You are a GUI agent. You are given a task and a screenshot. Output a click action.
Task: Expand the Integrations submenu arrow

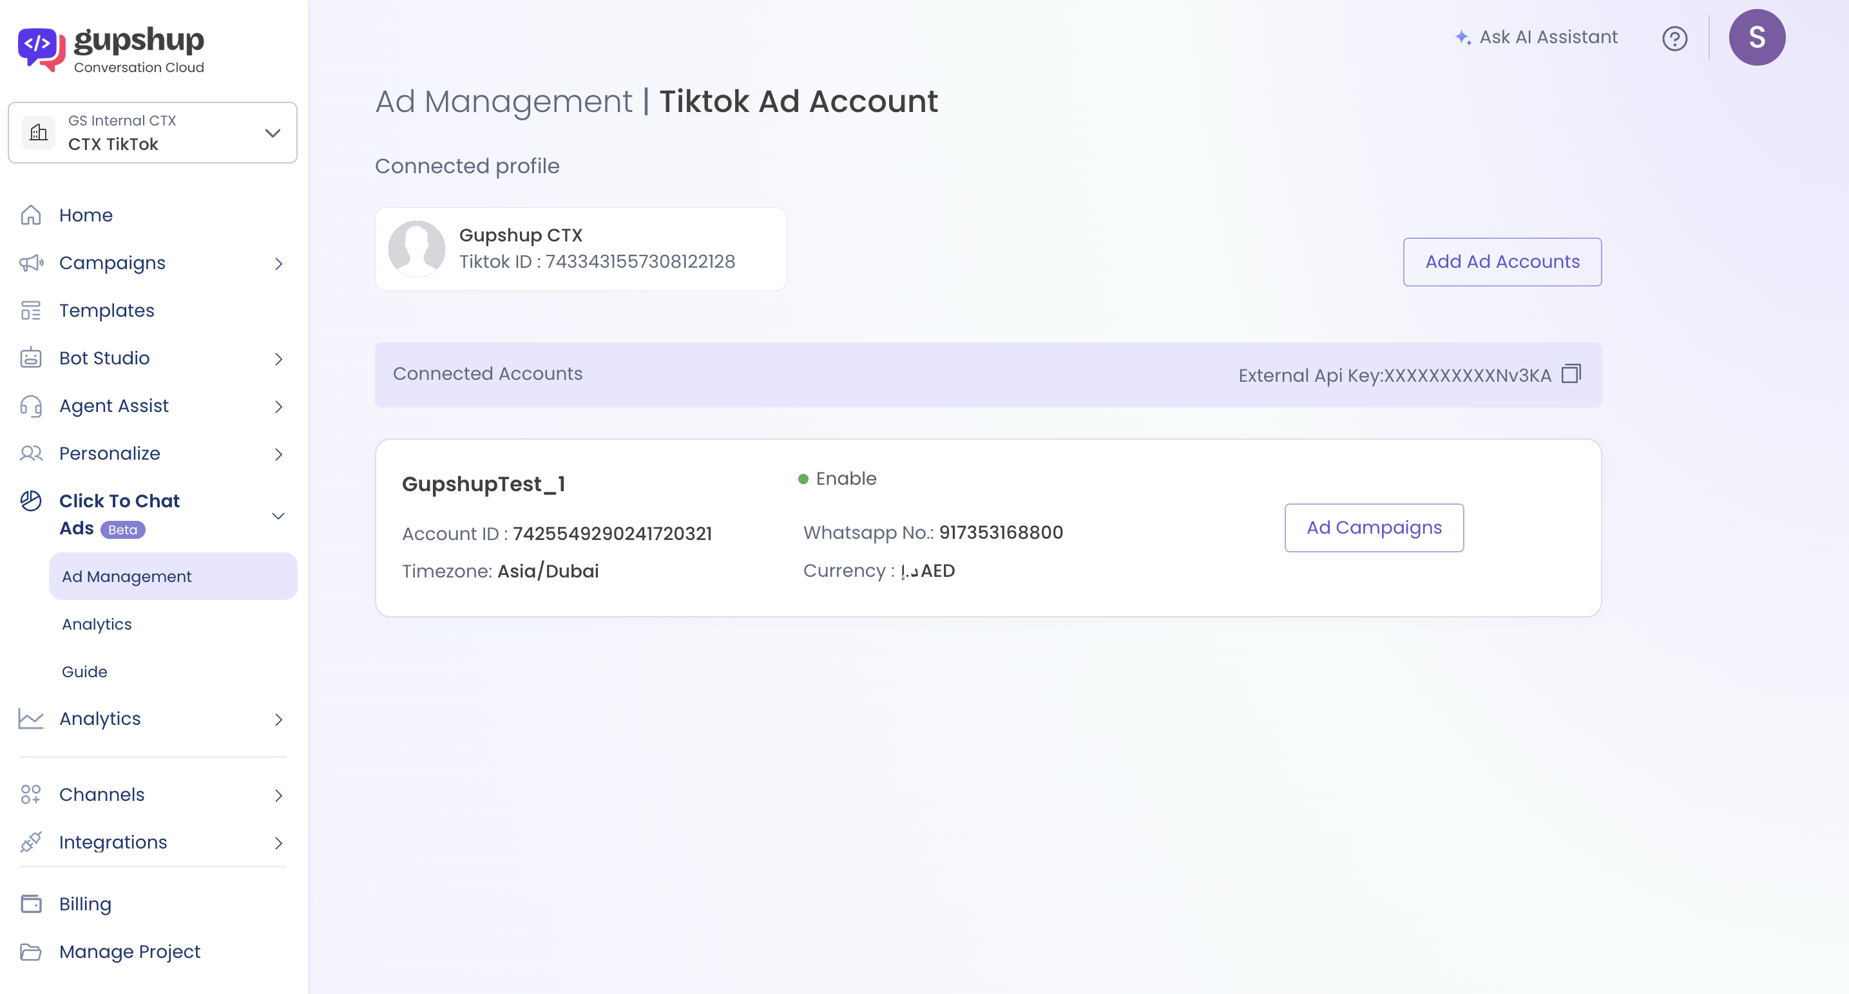pos(278,843)
